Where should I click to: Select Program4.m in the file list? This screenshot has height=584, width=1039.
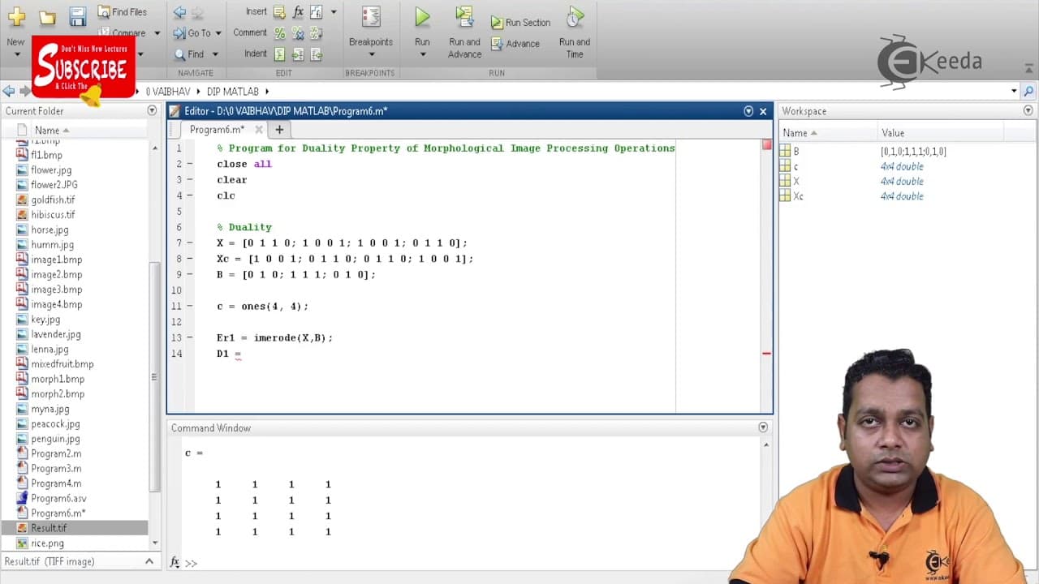tap(56, 483)
